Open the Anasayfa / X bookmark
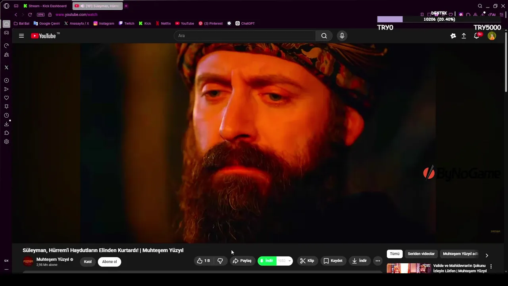Image resolution: width=508 pixels, height=286 pixels. click(77, 23)
